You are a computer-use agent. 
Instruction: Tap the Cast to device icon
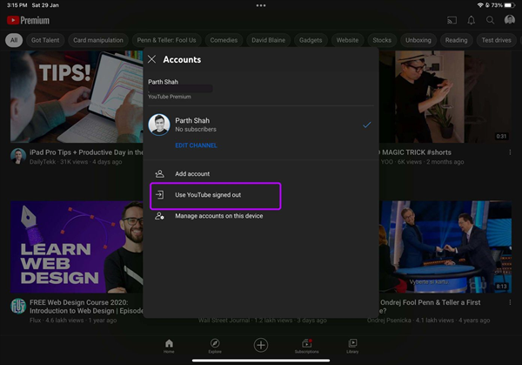[452, 20]
